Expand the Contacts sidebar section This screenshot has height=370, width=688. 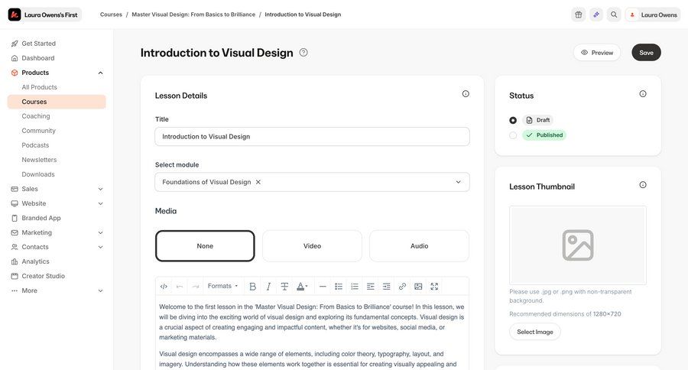(100, 247)
